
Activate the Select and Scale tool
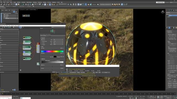[30, 4]
